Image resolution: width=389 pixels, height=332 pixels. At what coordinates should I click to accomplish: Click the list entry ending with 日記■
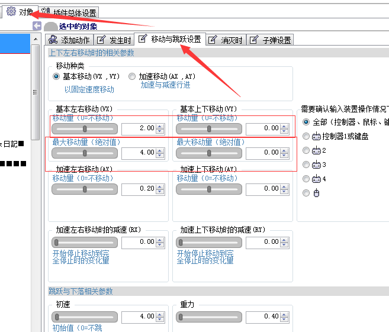tap(12, 144)
